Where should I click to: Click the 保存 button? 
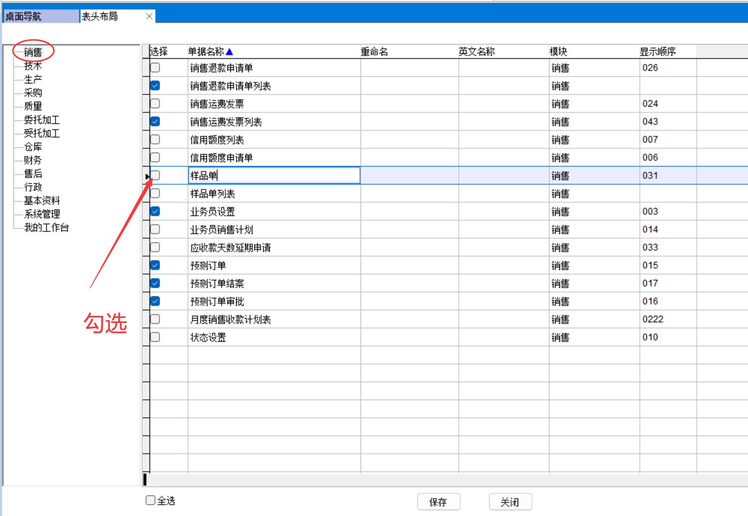click(438, 502)
